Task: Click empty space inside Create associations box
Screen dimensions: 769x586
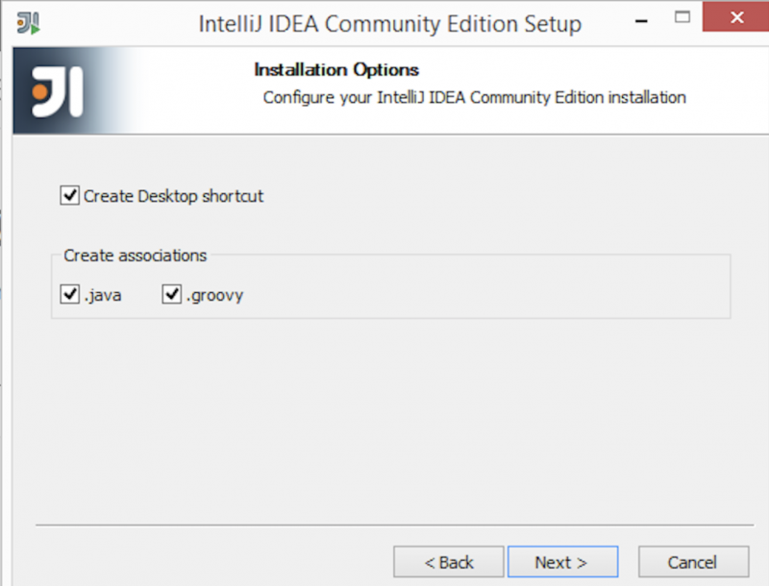Action: pos(481,295)
